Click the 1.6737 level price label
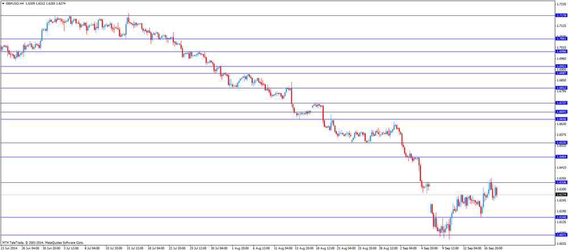The width and height of the screenshot is (568, 251). (561, 103)
